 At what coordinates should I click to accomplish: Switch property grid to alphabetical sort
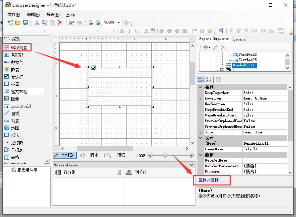point(208,80)
